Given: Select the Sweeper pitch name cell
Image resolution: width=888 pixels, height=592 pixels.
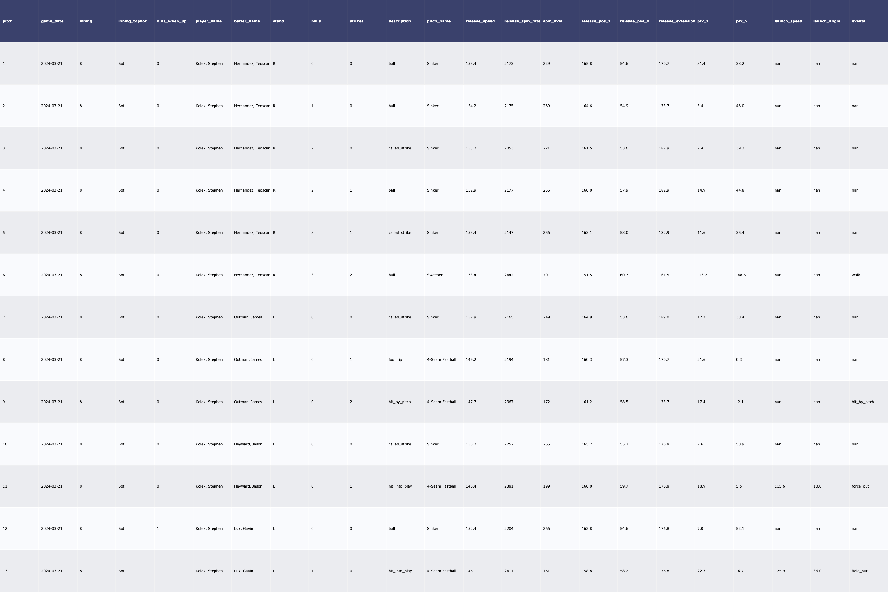Looking at the screenshot, I should click(435, 275).
